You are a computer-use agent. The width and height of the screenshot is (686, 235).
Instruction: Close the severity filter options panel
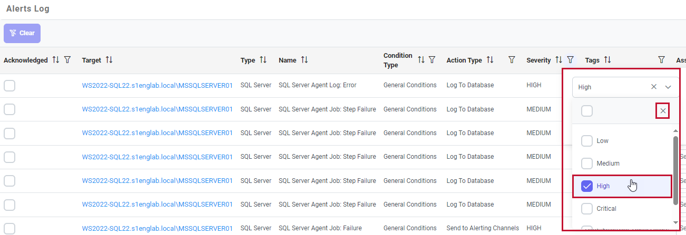tap(663, 111)
